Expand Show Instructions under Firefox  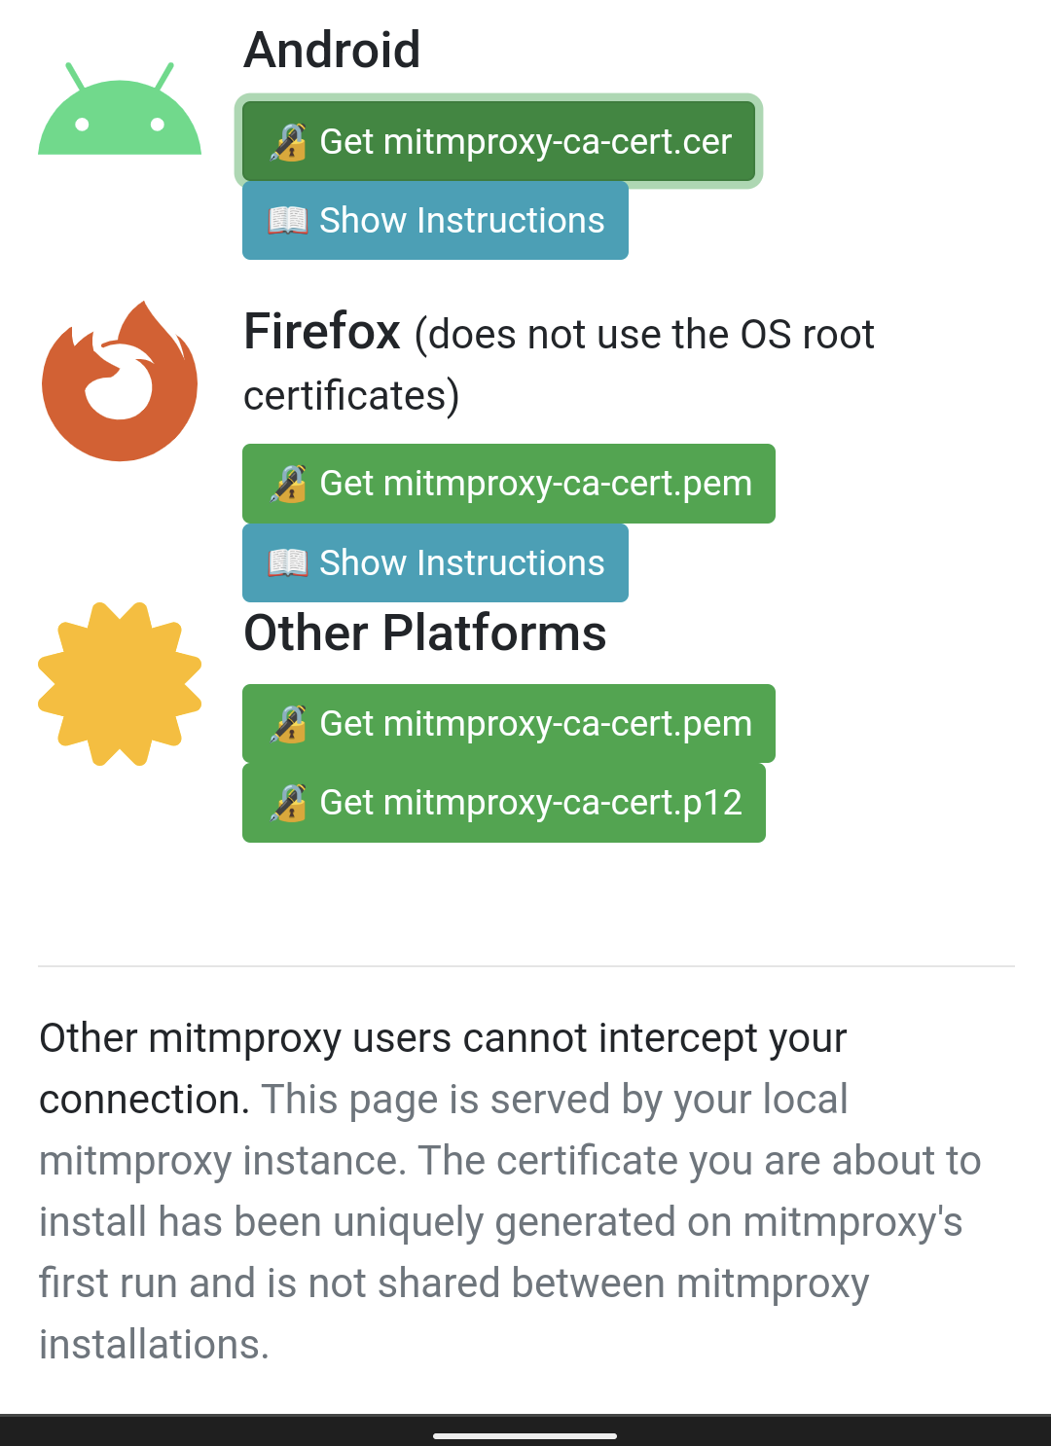click(461, 563)
